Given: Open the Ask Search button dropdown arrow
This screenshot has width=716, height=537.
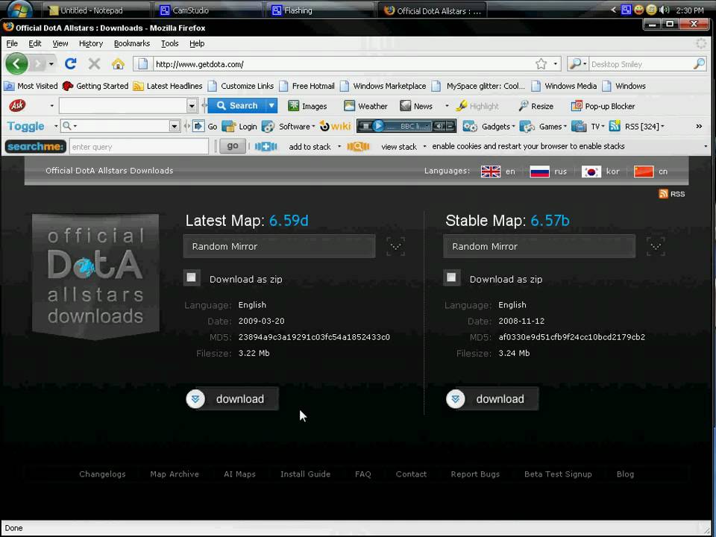Looking at the screenshot, I should (x=271, y=105).
